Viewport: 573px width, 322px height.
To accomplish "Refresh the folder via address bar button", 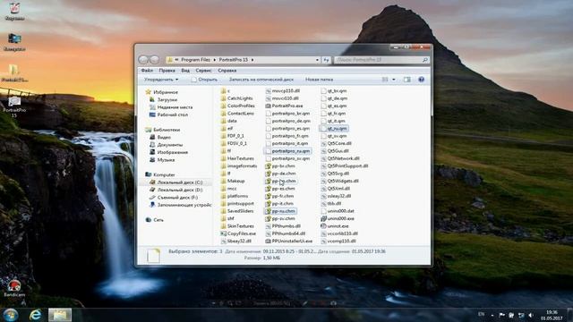I will coord(326,60).
